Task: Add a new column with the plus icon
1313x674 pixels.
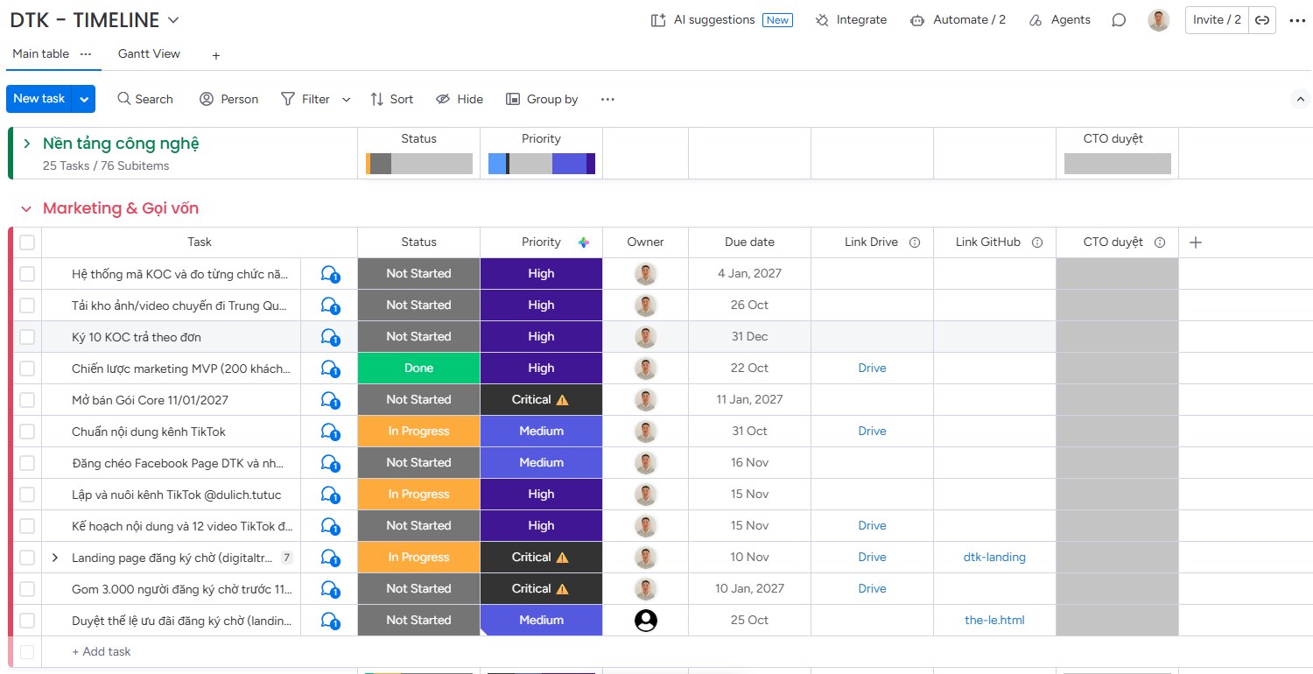Action: coord(1196,242)
